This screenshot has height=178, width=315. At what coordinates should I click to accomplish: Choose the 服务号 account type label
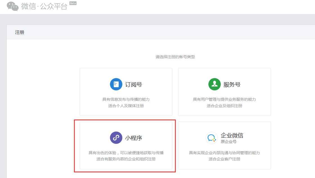coord(232,85)
